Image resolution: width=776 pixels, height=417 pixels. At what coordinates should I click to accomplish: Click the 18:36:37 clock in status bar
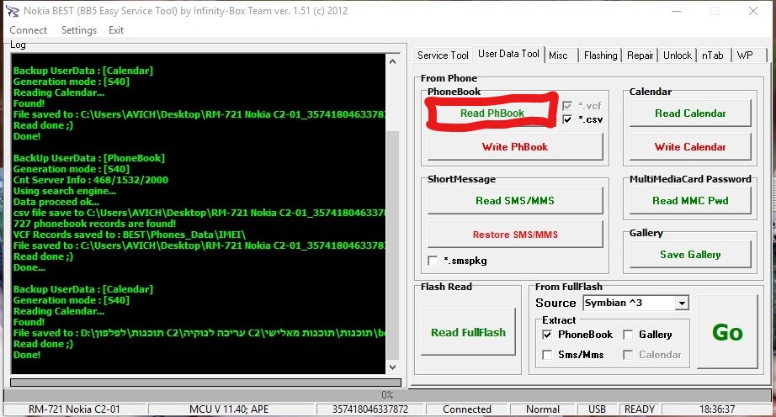tap(717, 409)
